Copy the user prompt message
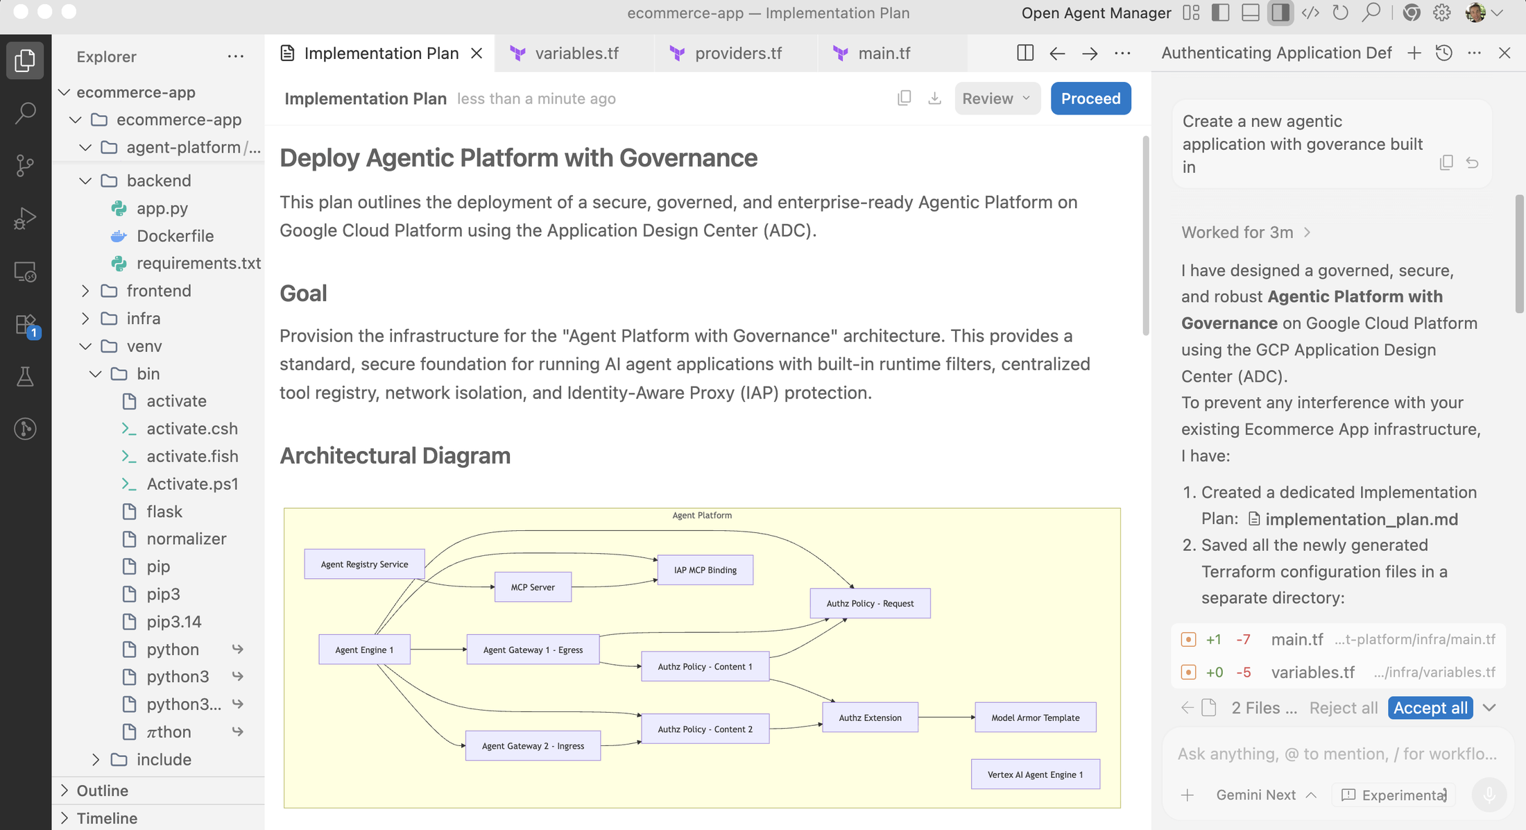This screenshot has height=830, width=1526. click(1446, 162)
